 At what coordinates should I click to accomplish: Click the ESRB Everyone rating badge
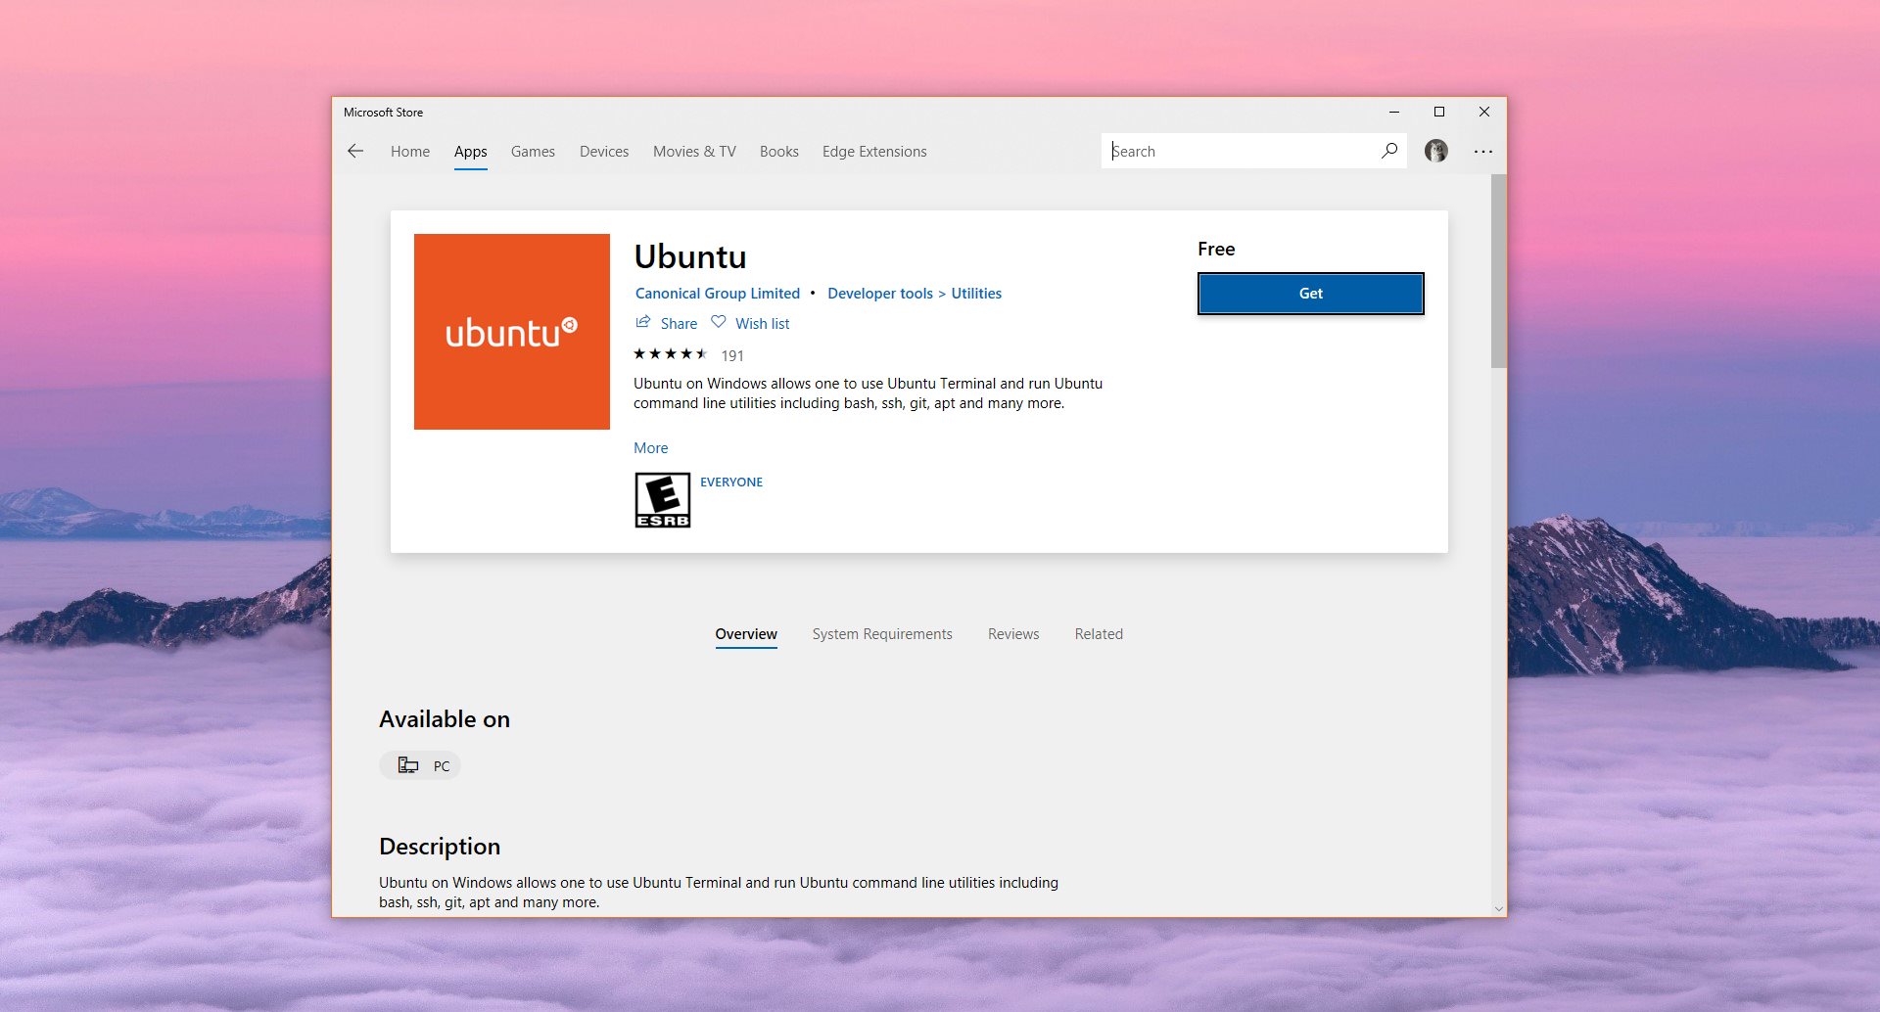click(x=663, y=500)
